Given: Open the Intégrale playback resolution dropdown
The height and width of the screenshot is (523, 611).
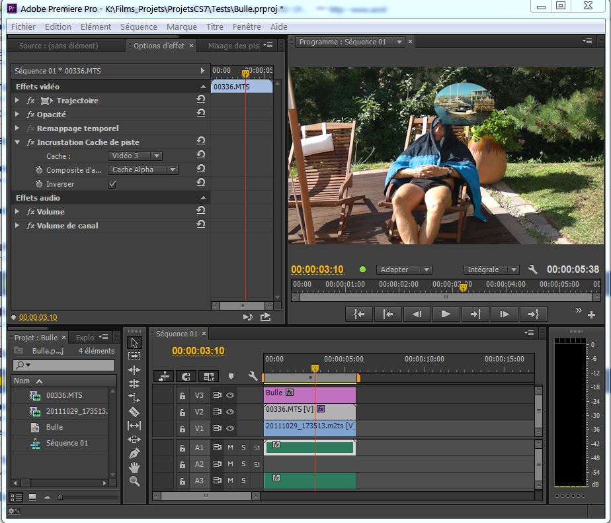Looking at the screenshot, I should (x=491, y=269).
